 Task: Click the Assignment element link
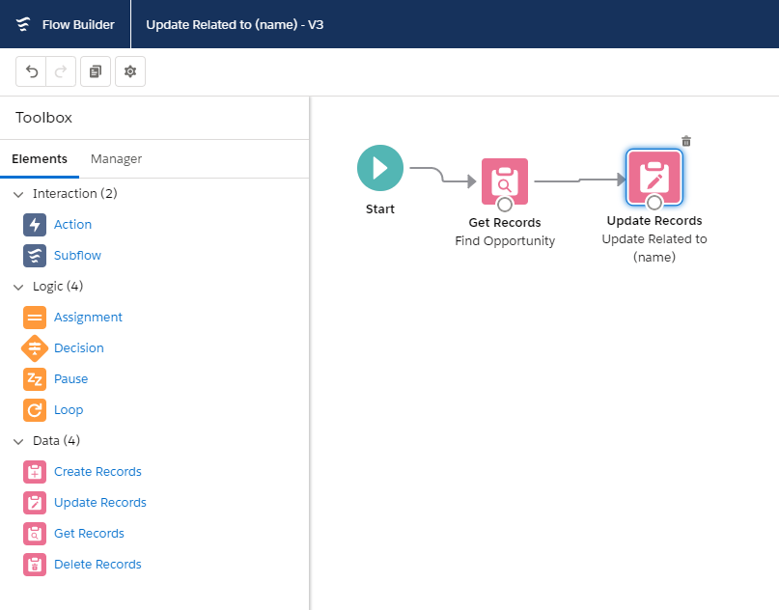(88, 318)
